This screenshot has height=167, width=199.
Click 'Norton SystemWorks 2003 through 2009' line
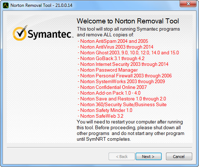[121, 81]
